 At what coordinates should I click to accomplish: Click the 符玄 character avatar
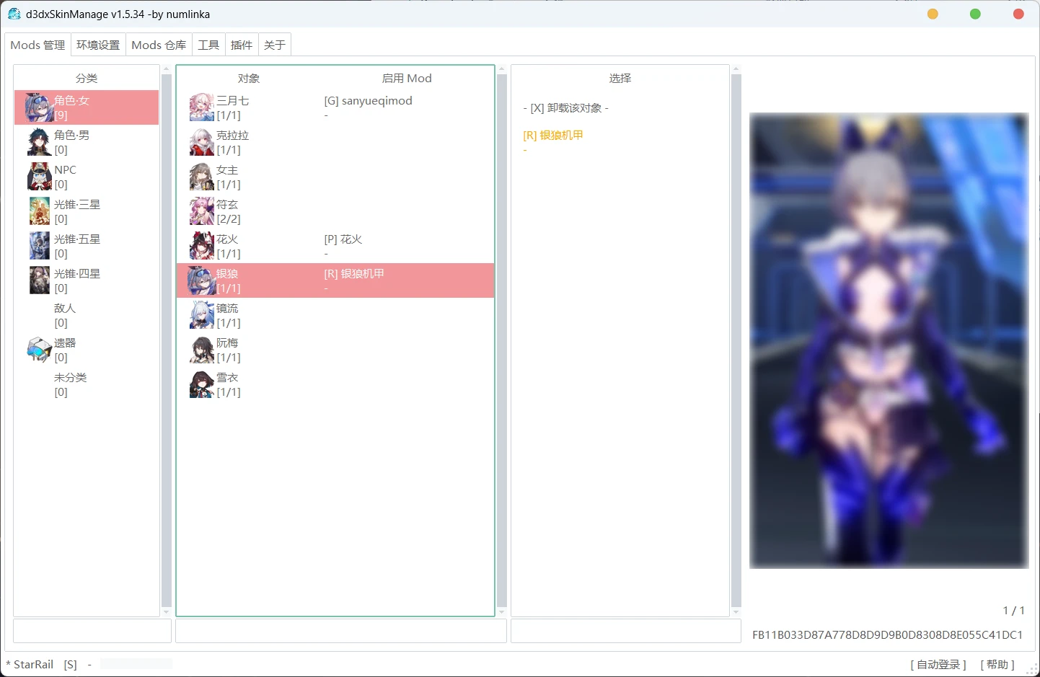[x=201, y=211]
